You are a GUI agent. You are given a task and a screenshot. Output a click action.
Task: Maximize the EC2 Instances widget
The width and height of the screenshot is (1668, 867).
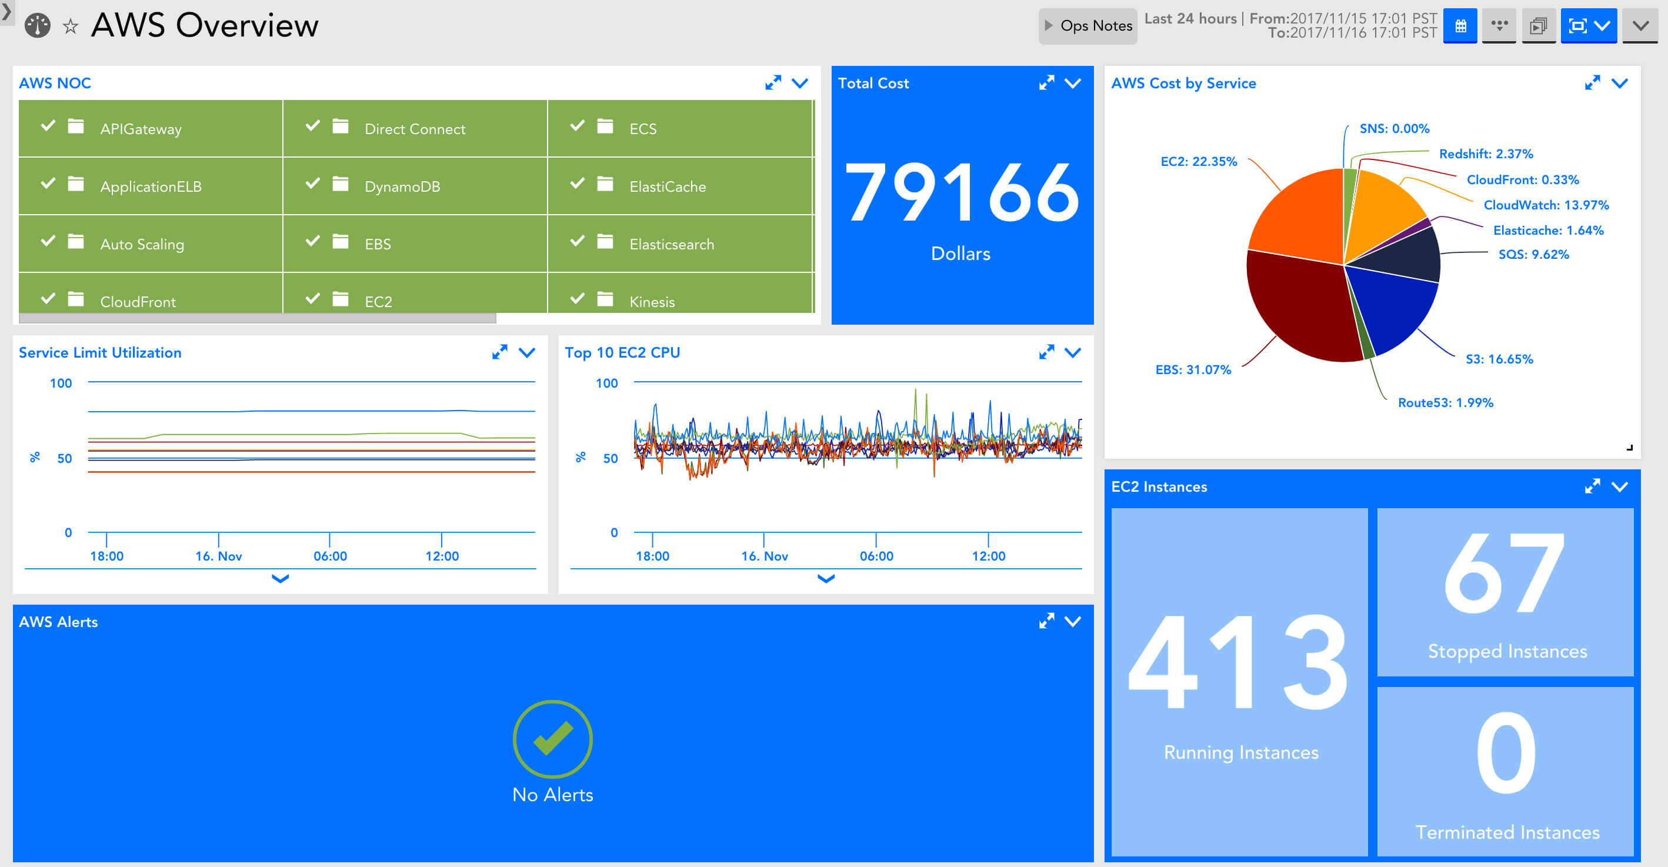(x=1592, y=486)
